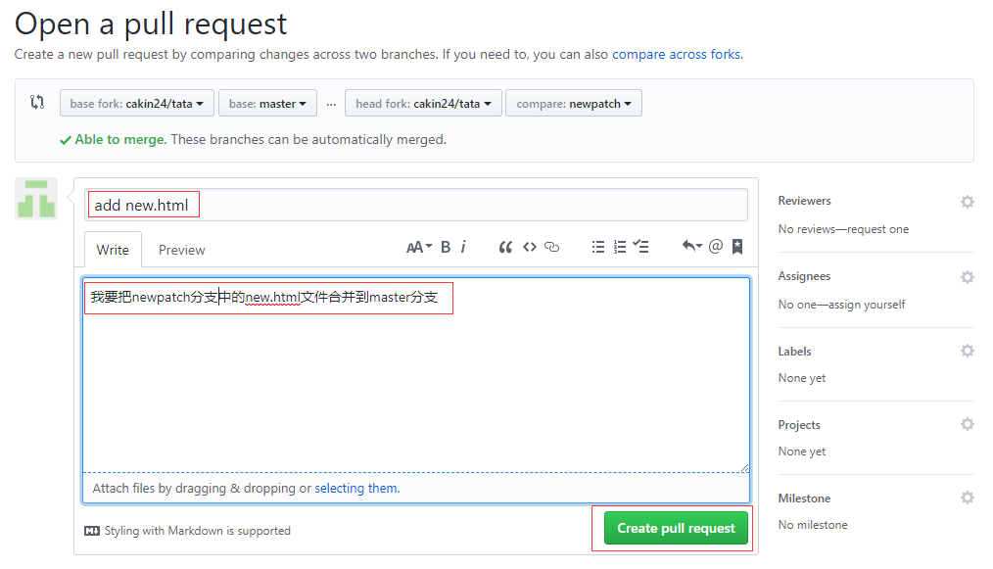This screenshot has width=993, height=569.
Task: Mention a user with the @ icon
Action: tap(716, 246)
